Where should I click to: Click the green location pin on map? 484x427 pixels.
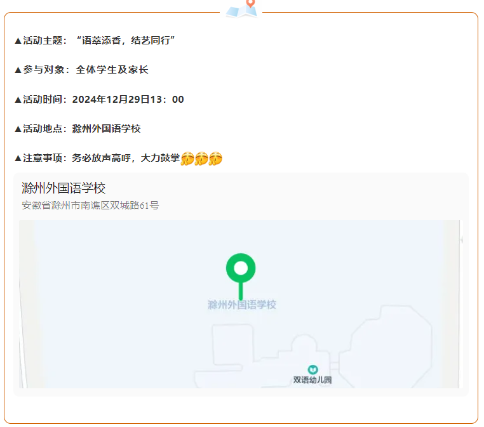pos(241,269)
